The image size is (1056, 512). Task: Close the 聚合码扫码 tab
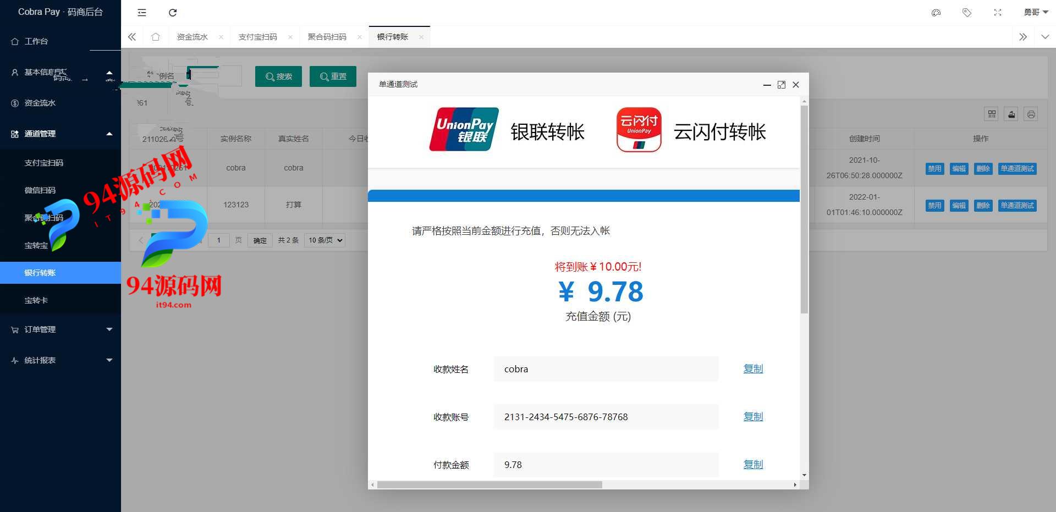point(360,37)
